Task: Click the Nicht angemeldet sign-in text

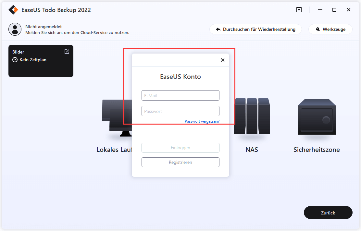Action: 44,27
